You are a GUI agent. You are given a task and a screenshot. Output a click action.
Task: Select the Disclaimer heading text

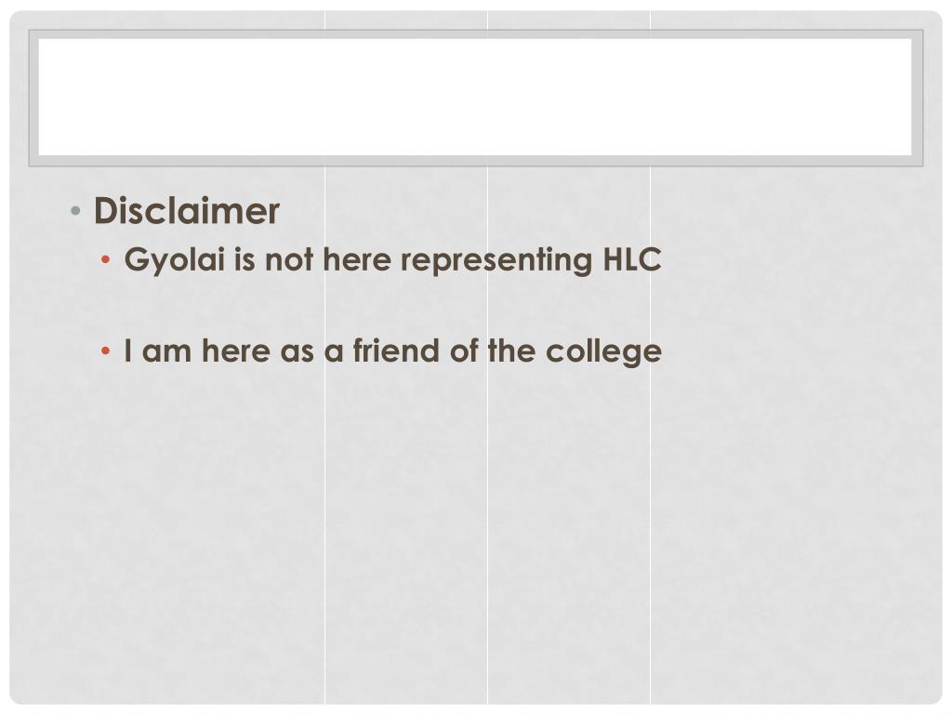coord(186,211)
